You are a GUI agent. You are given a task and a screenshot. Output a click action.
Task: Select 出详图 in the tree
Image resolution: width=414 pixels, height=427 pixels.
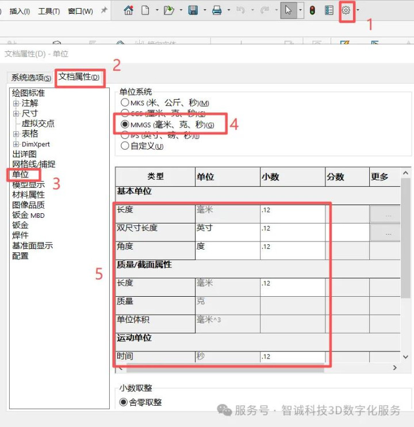(24, 154)
